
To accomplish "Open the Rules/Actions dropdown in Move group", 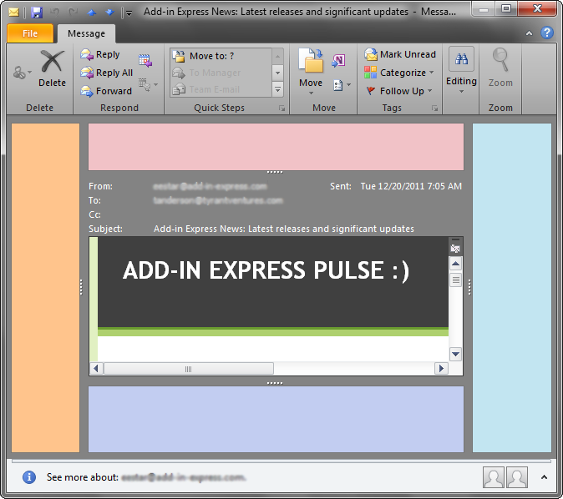I will [342, 85].
